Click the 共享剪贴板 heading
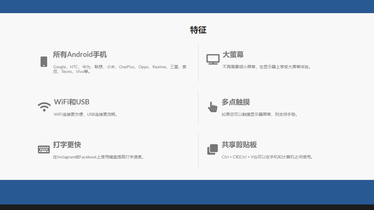Image resolution: width=374 pixels, height=210 pixels. [239, 145]
